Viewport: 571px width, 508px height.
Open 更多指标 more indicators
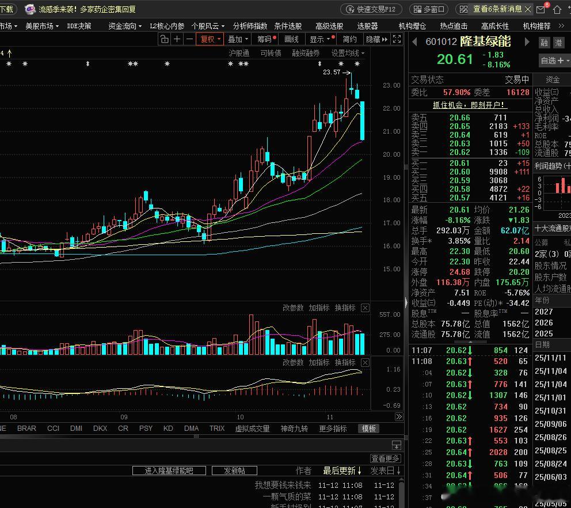coord(333,428)
